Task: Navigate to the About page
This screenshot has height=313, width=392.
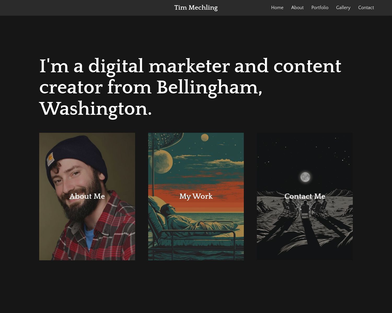Action: coord(297,8)
